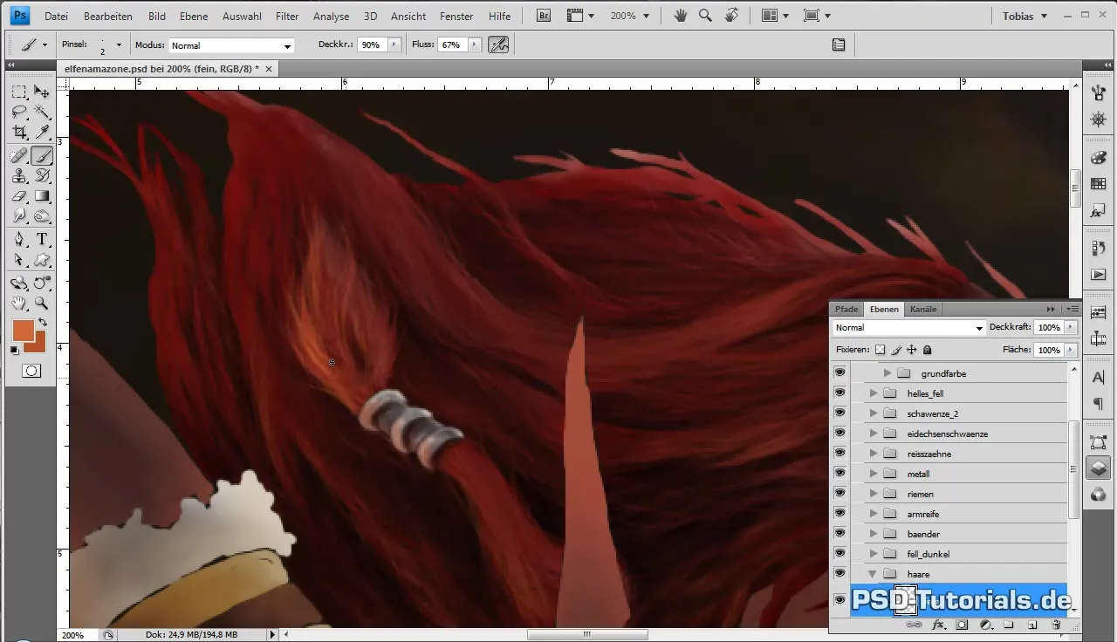1117x642 pixels.
Task: Toggle airbrush mode in options bar
Action: pos(498,44)
